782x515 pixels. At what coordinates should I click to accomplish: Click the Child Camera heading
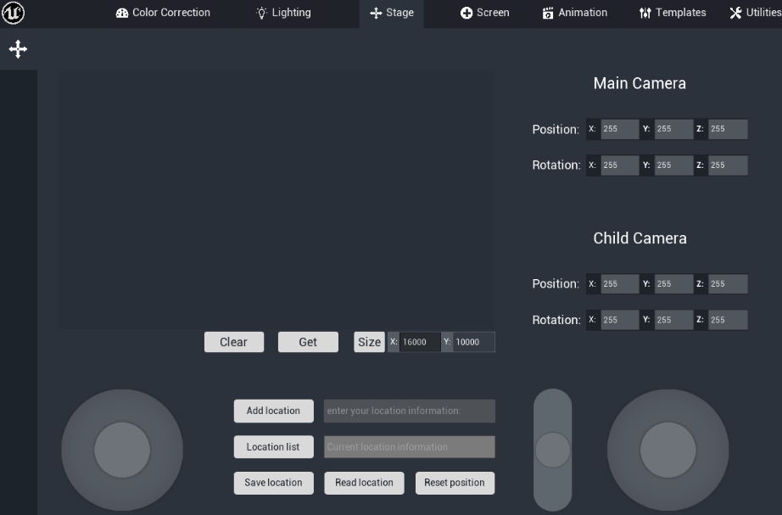(x=640, y=238)
